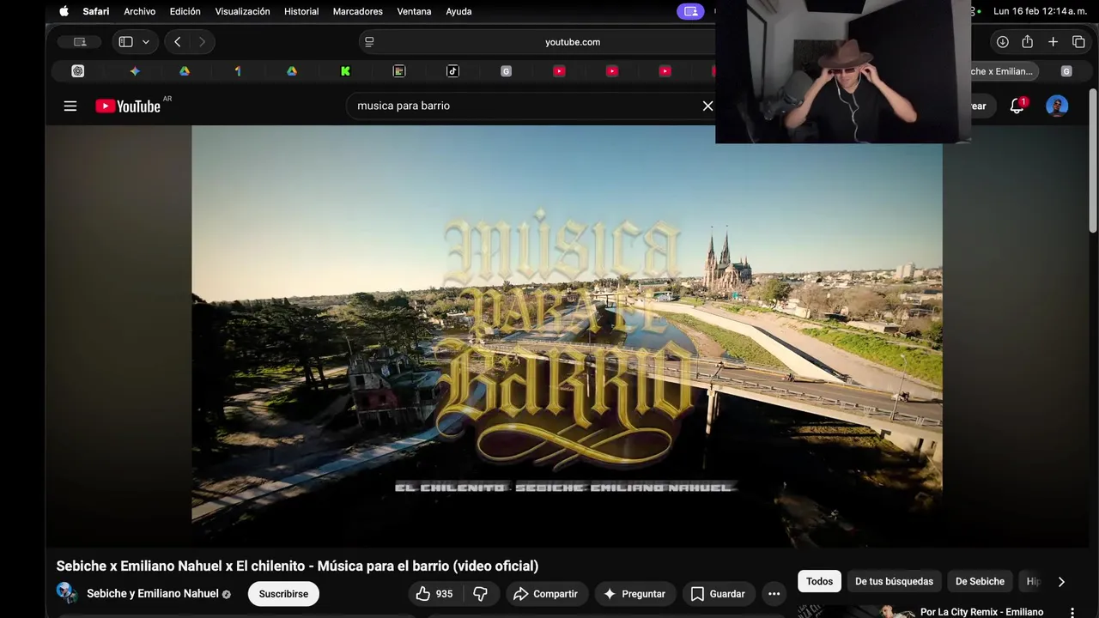Open the Visualización menu

(x=242, y=11)
